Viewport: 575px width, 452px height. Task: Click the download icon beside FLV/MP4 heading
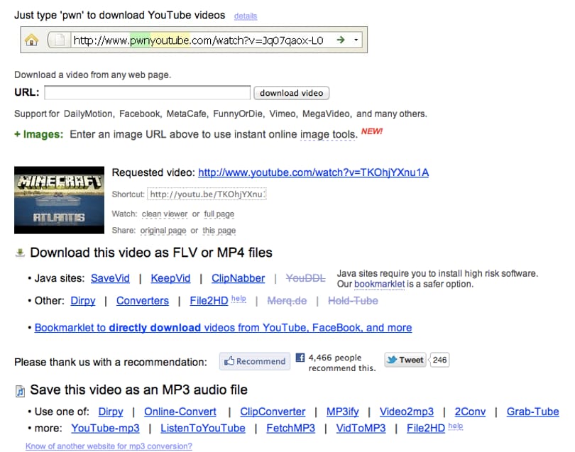[20, 253]
